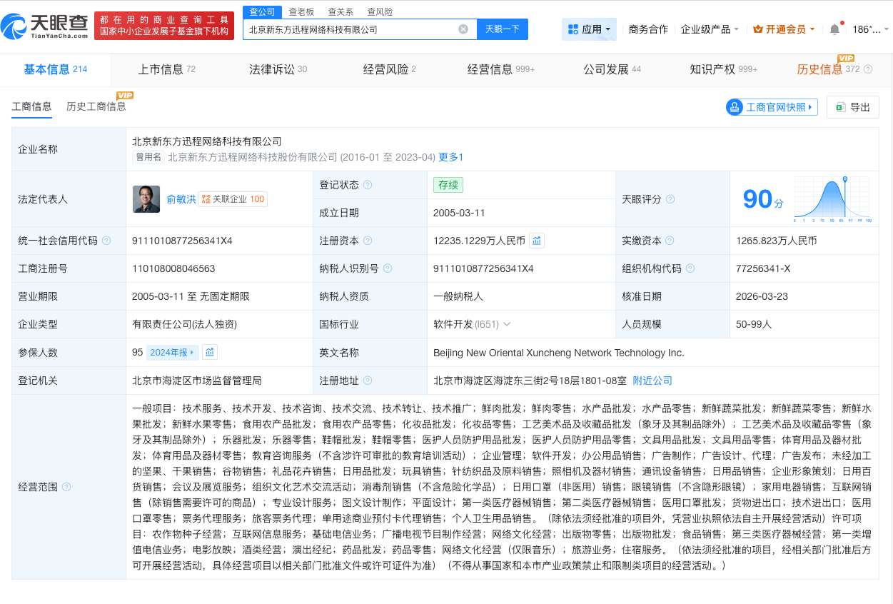Click the Tianyan score help icon
Image resolution: width=893 pixels, height=604 pixels.
[670, 199]
